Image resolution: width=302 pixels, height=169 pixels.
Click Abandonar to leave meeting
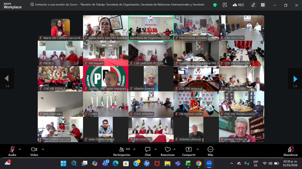[x=291, y=151]
